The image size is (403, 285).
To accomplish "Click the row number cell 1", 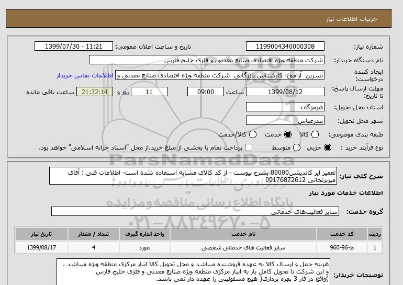I will pyautogui.click(x=375, y=247).
